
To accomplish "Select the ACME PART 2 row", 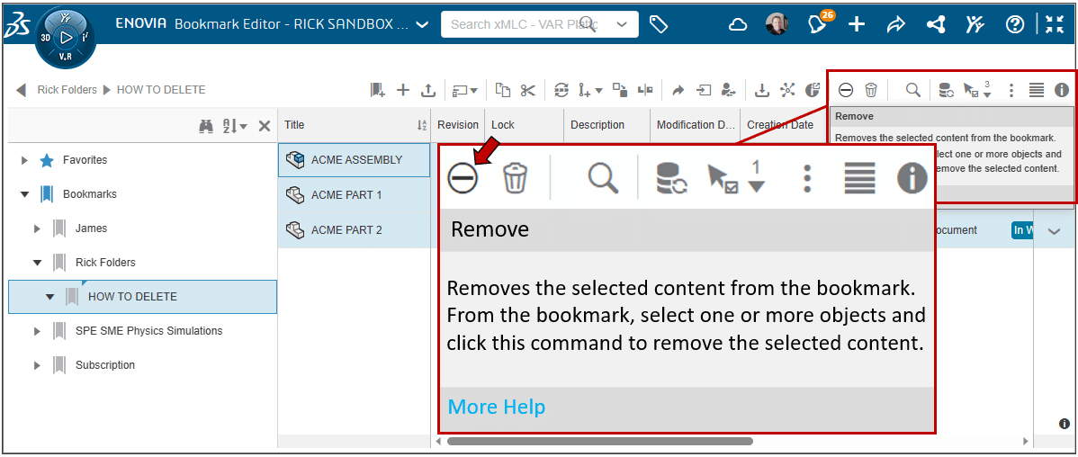I will pos(354,230).
